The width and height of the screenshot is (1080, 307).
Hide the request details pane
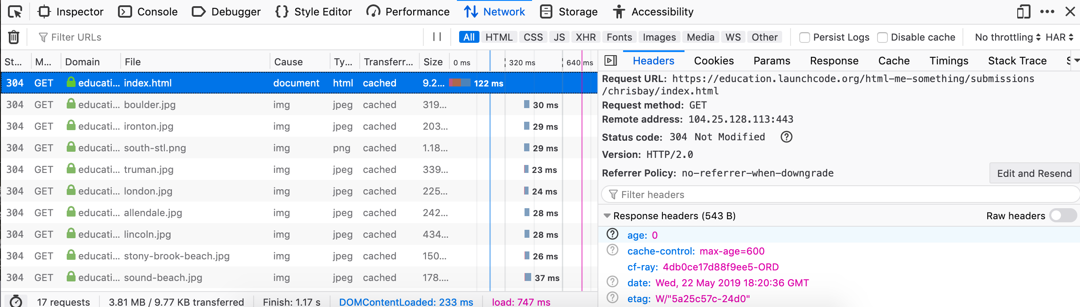point(611,61)
